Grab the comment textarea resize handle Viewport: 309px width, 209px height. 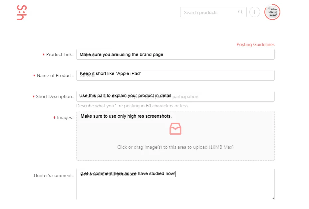pos(273,198)
